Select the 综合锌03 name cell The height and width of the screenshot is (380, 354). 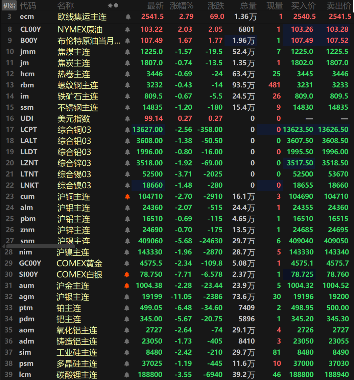click(x=74, y=163)
